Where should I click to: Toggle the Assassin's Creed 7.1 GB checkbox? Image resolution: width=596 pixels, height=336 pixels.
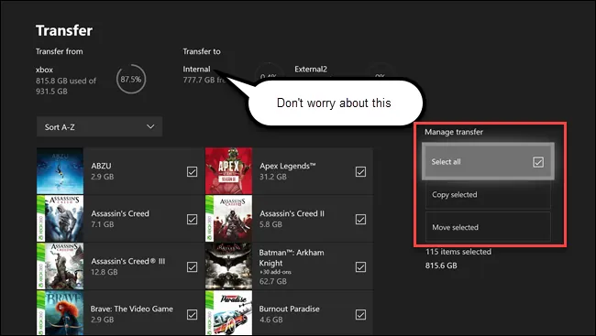(x=192, y=219)
